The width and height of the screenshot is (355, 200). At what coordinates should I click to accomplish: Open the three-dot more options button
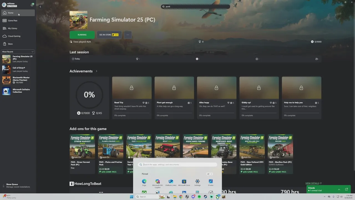point(128,35)
